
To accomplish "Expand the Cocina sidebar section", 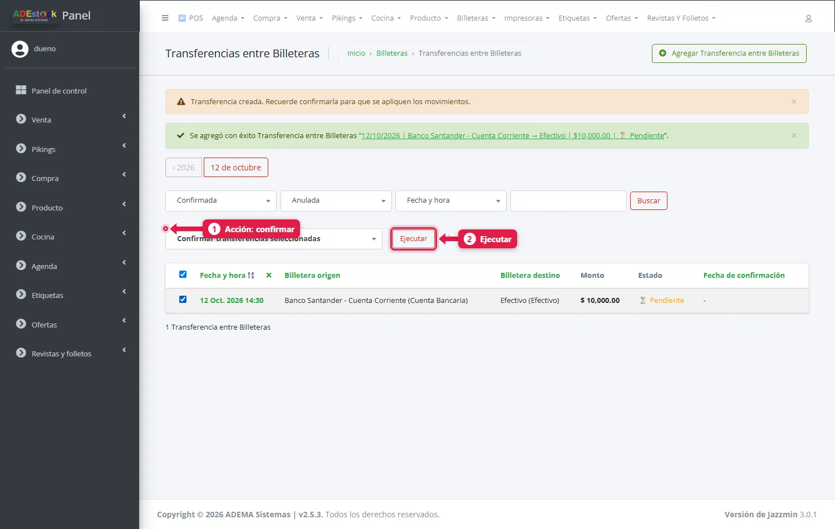I will (x=70, y=237).
